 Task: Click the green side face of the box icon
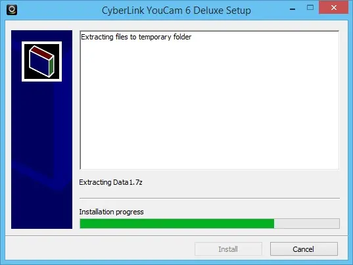tap(51, 66)
